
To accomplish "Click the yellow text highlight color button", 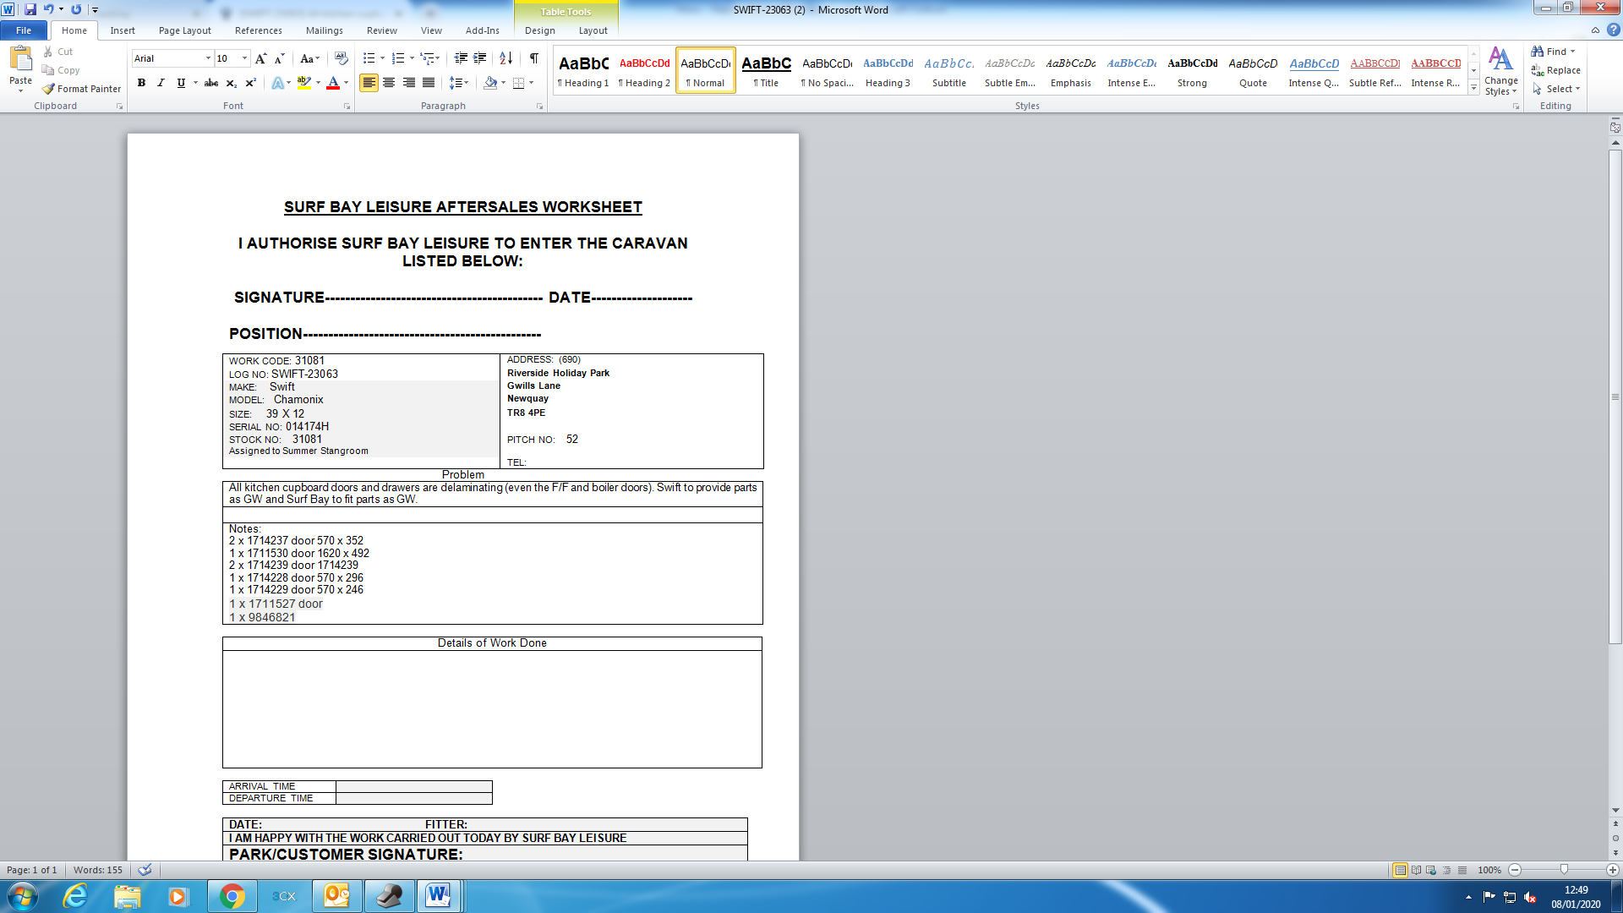I will pyautogui.click(x=303, y=83).
